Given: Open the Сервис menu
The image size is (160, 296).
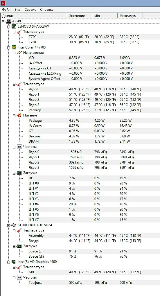Looking at the screenshot, I should point(30,9).
